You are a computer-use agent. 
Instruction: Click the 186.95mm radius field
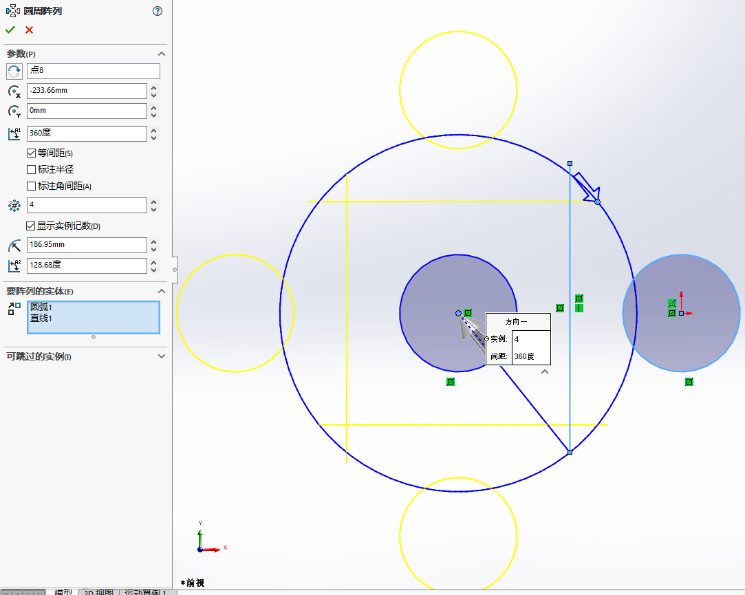[x=87, y=246]
